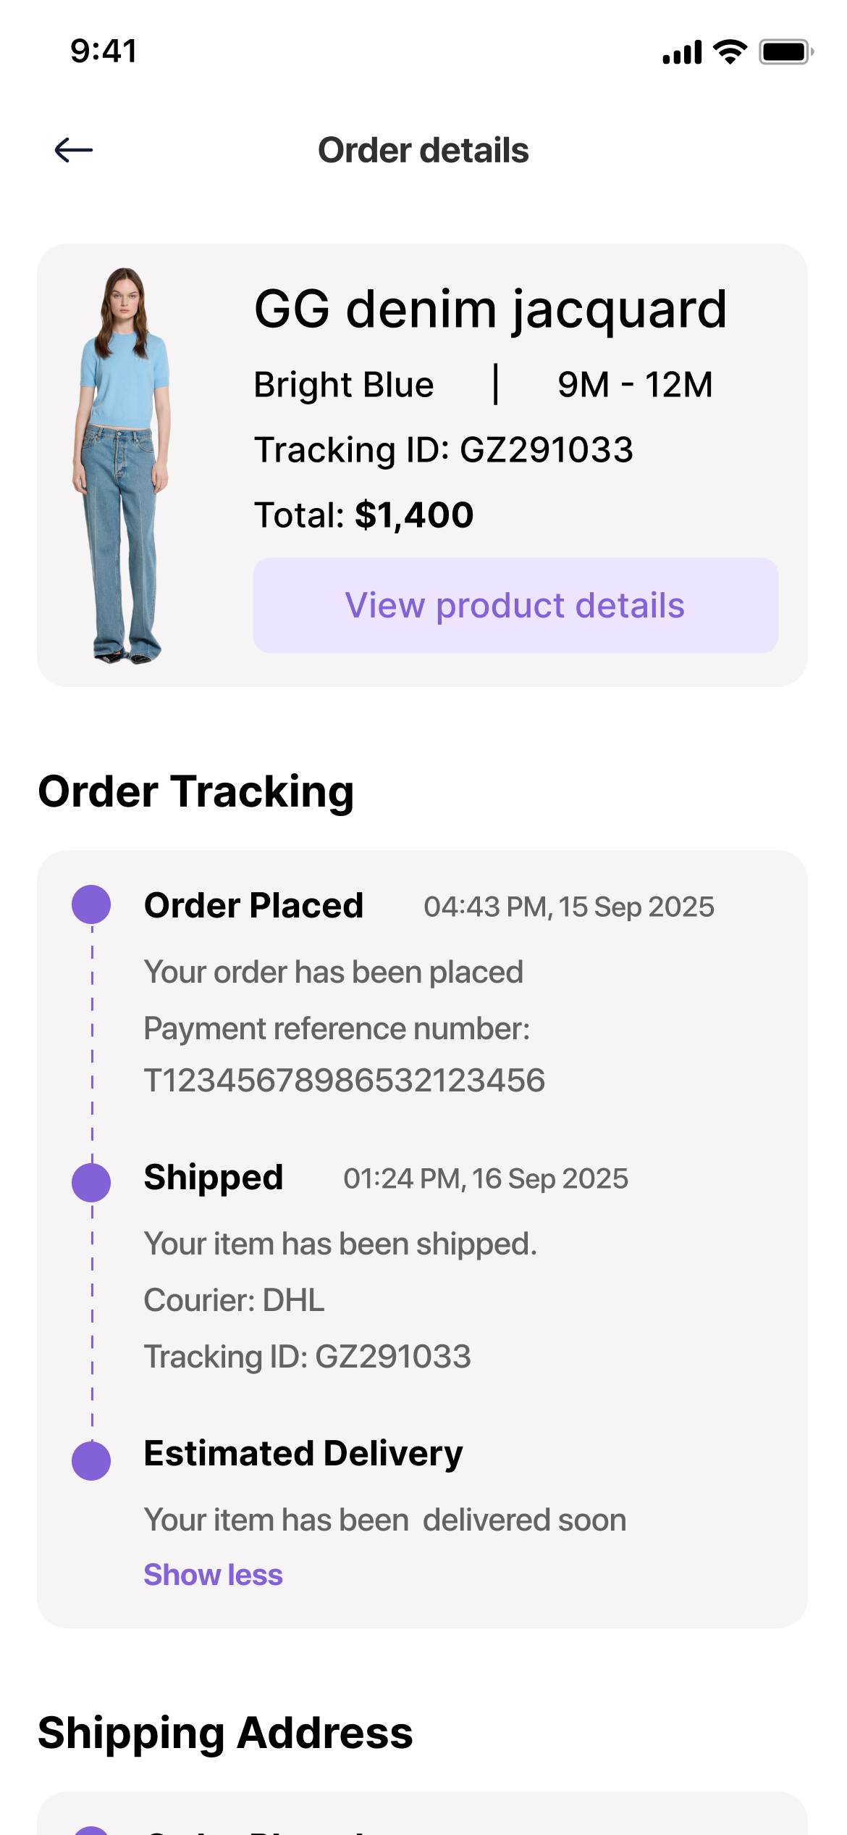Tap the Order details page title
The width and height of the screenshot is (847, 1835).
click(x=423, y=151)
